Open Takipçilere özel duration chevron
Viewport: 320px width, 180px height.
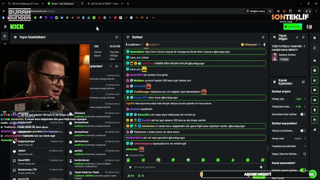pos(305,106)
